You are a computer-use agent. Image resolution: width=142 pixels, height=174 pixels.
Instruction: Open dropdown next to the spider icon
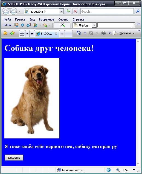[x=50, y=25]
